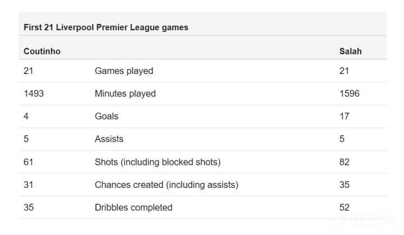Select Coutinho's chances created value 31
The width and height of the screenshot is (404, 235).
click(29, 185)
